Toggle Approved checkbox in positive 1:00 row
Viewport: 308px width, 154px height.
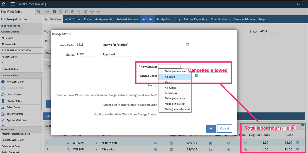pyautogui.click(x=171, y=150)
